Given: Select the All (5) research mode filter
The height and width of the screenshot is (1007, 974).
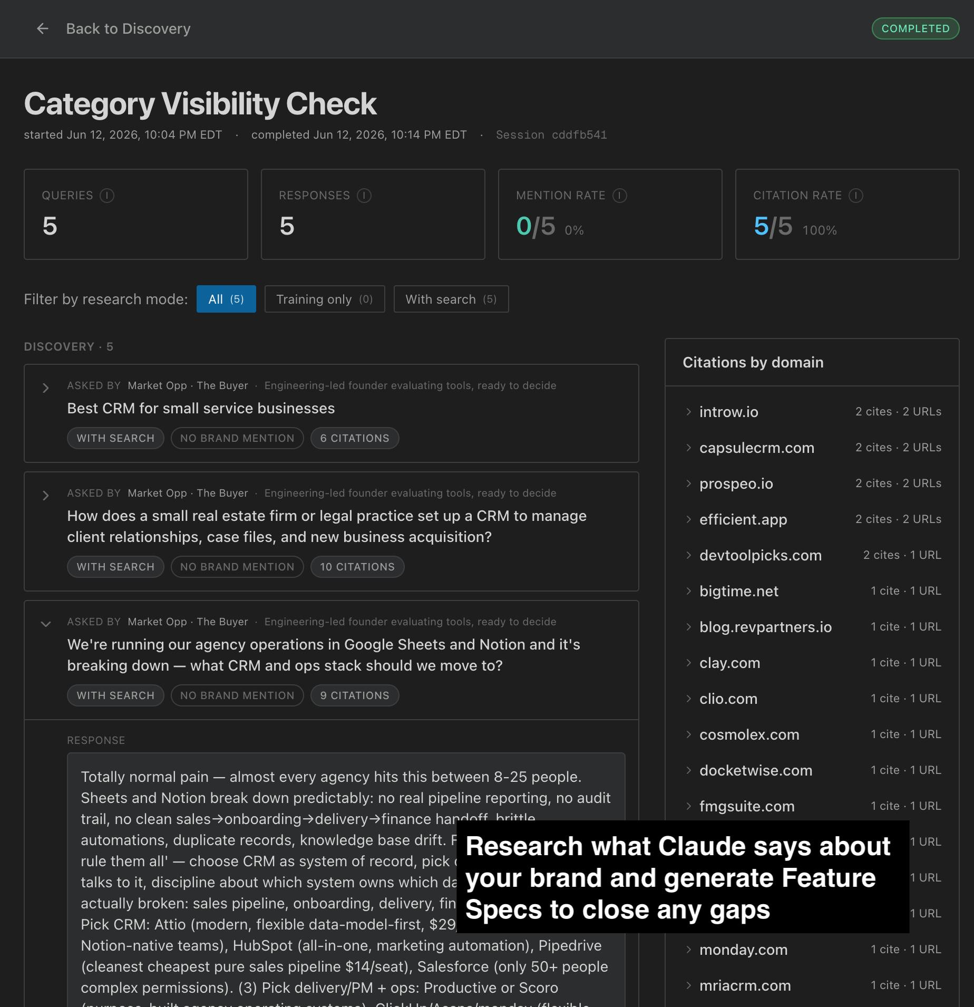Looking at the screenshot, I should [x=226, y=299].
